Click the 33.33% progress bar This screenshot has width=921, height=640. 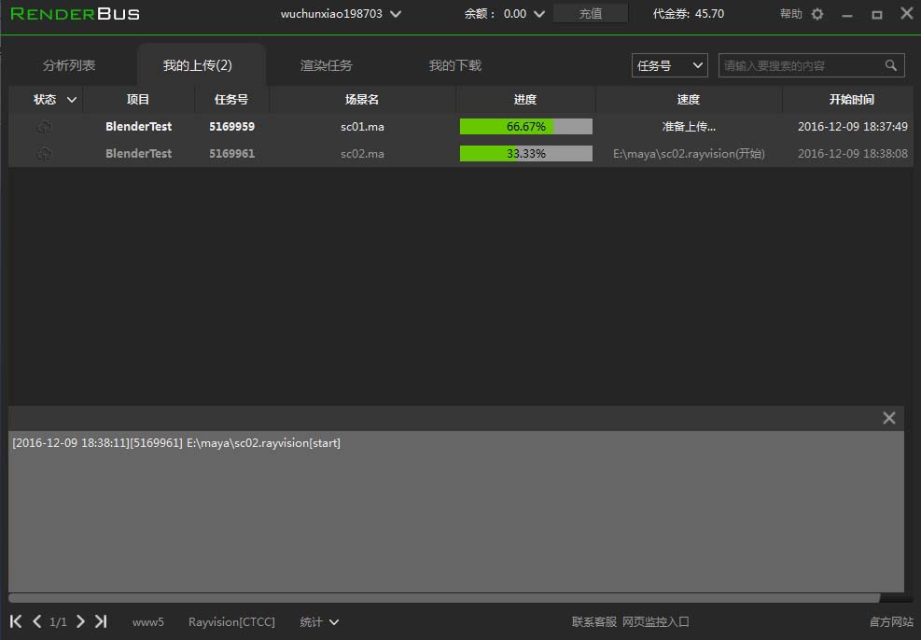click(x=525, y=153)
